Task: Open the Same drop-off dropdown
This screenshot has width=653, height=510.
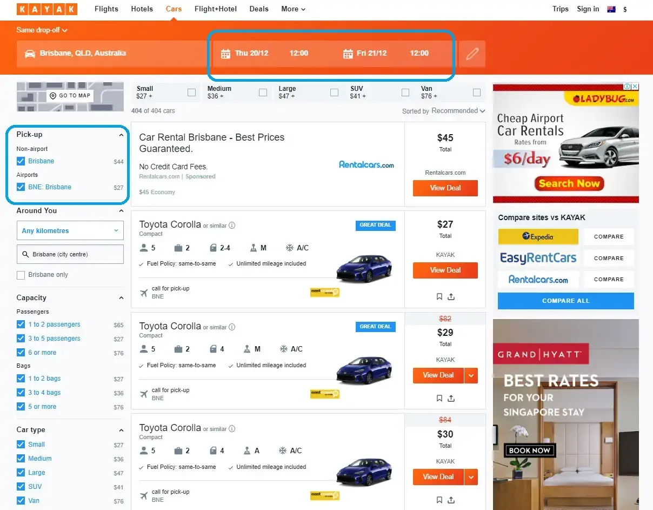Action: pos(42,30)
